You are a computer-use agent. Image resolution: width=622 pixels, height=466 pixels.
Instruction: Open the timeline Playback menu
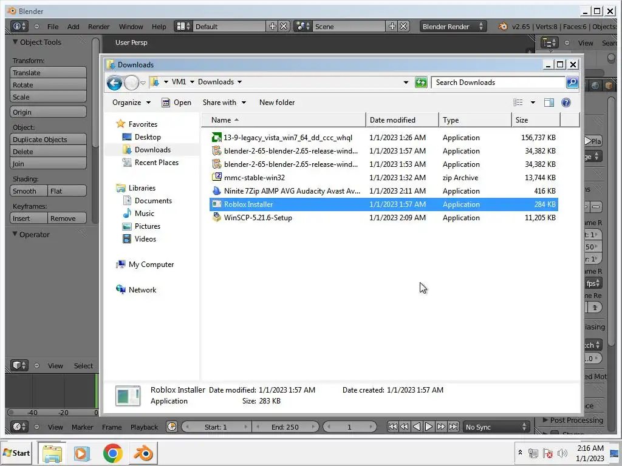(145, 427)
